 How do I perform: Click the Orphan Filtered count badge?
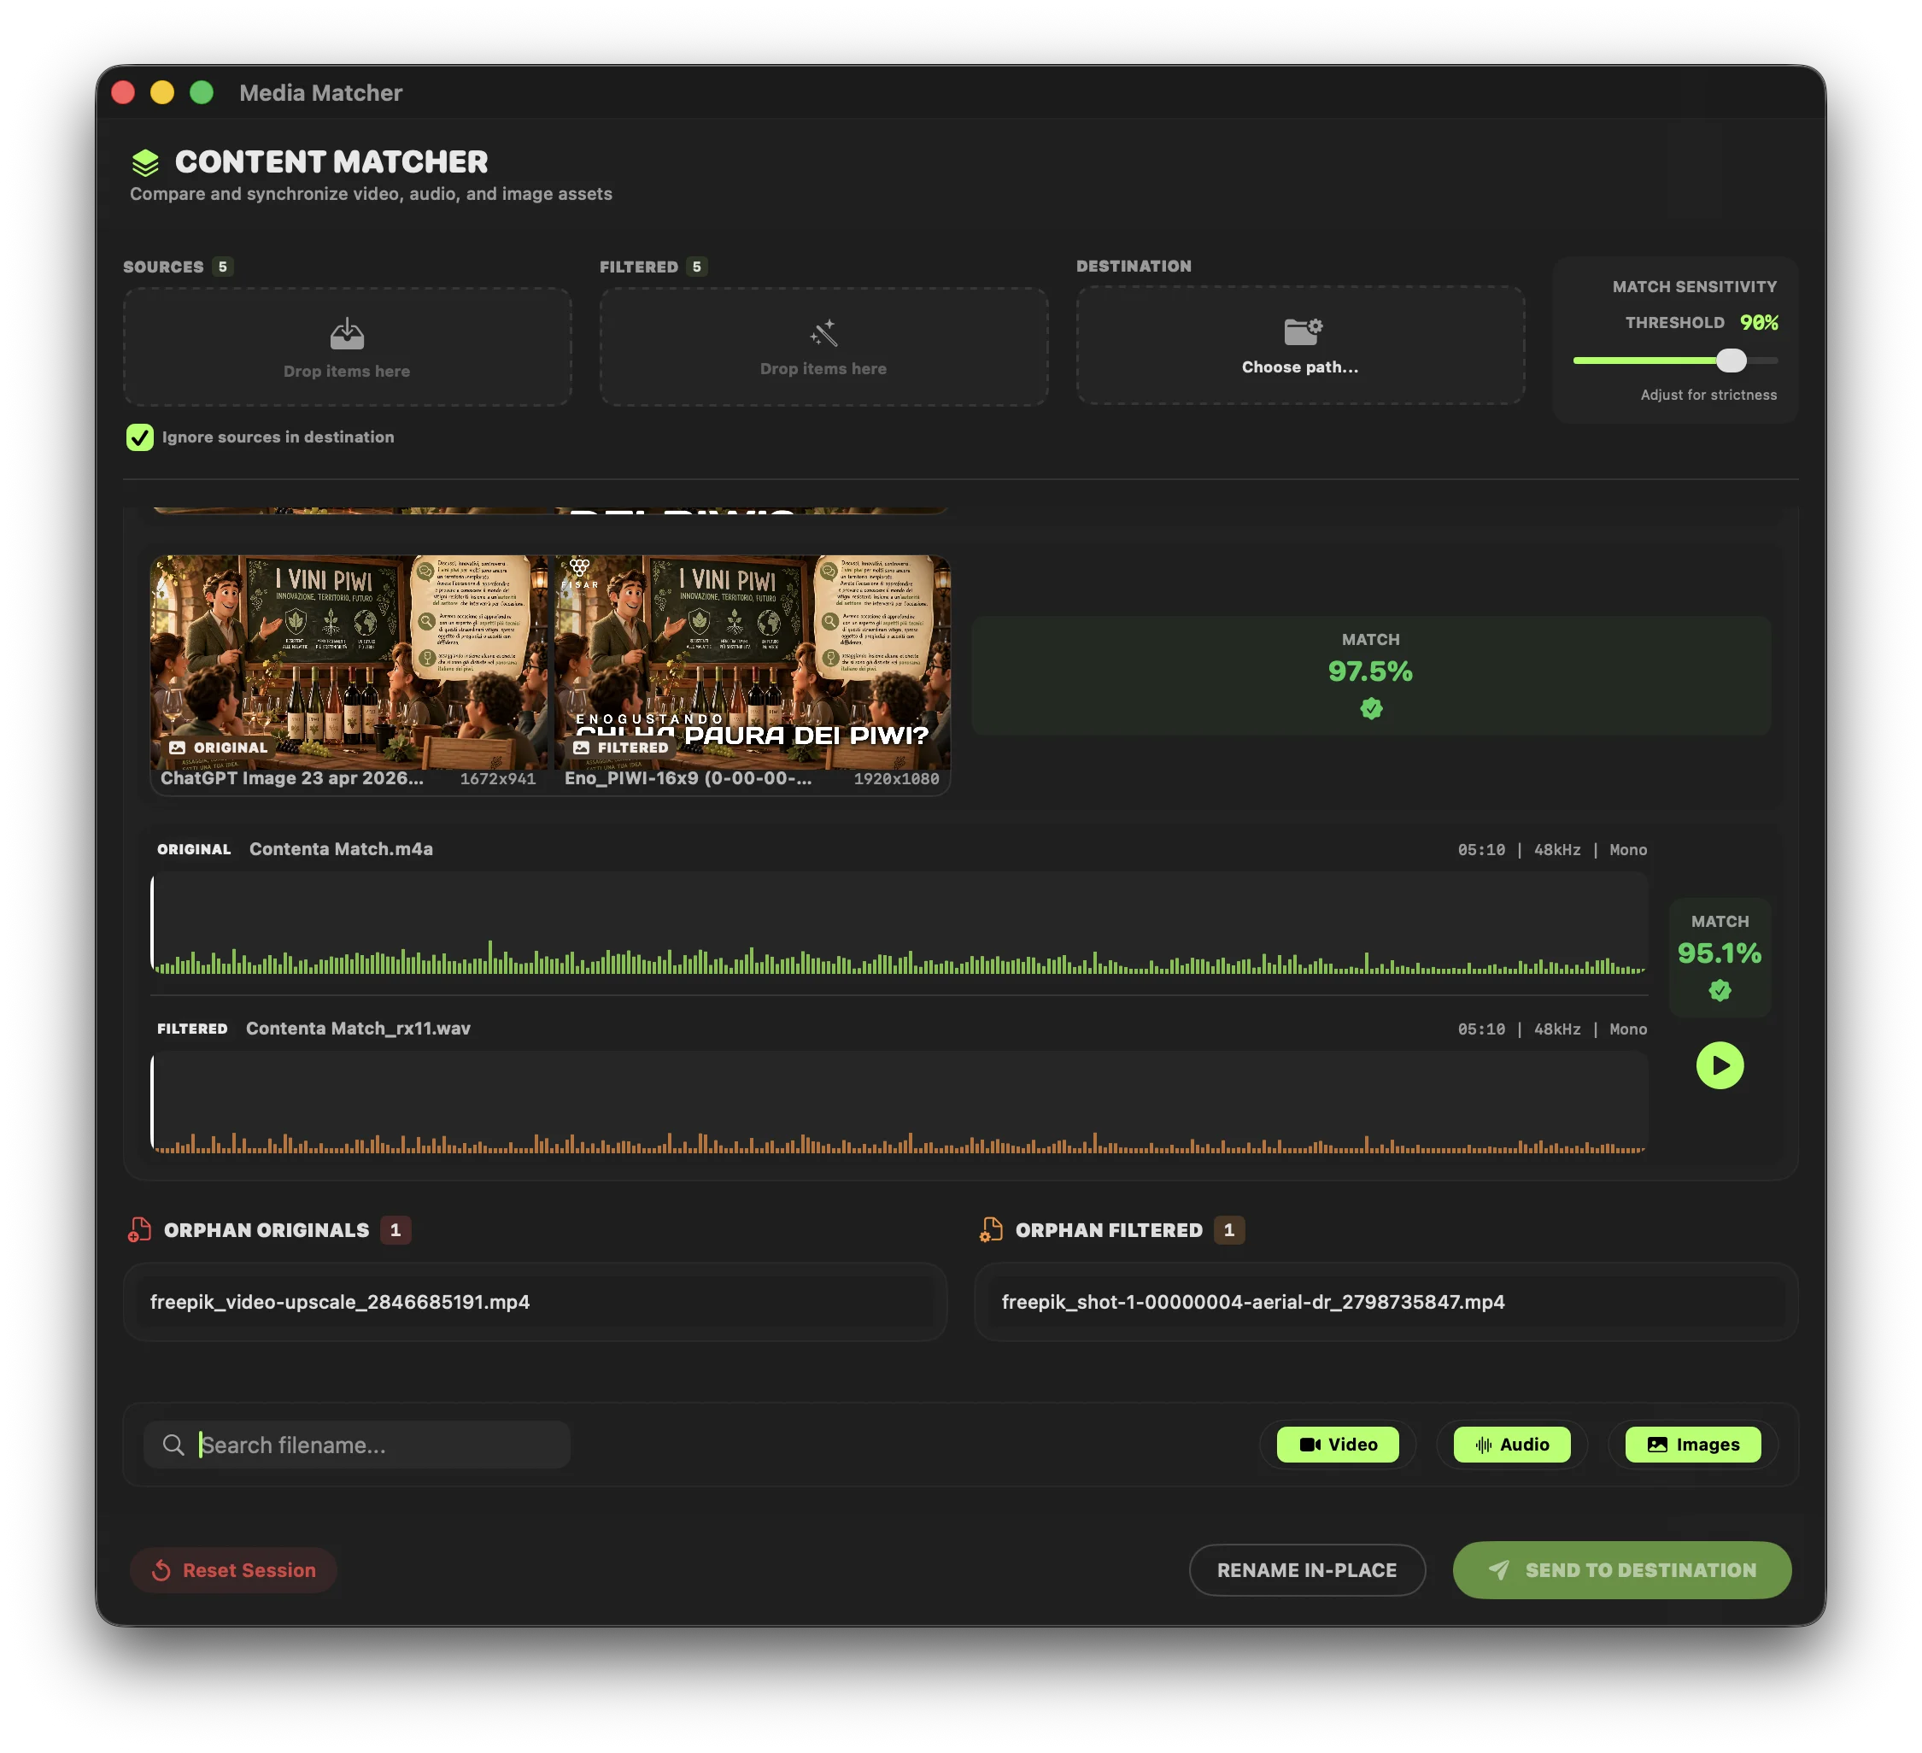(1229, 1229)
